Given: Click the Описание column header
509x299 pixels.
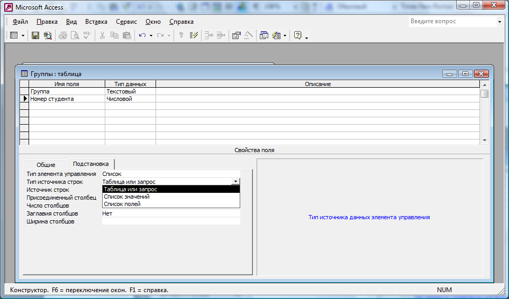Looking at the screenshot, I should 318,84.
